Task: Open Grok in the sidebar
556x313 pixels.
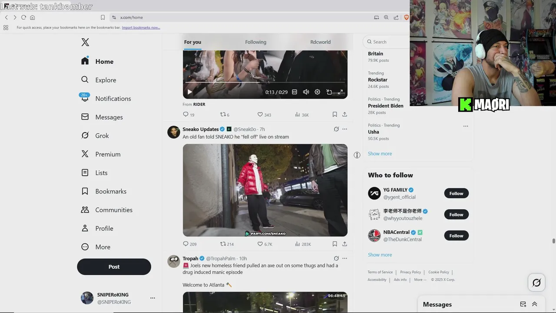Action: [95, 136]
